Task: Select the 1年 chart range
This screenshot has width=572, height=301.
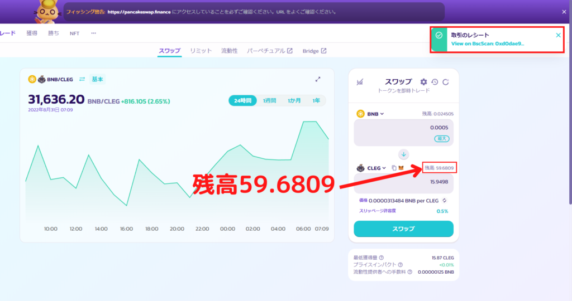Action: (316, 100)
